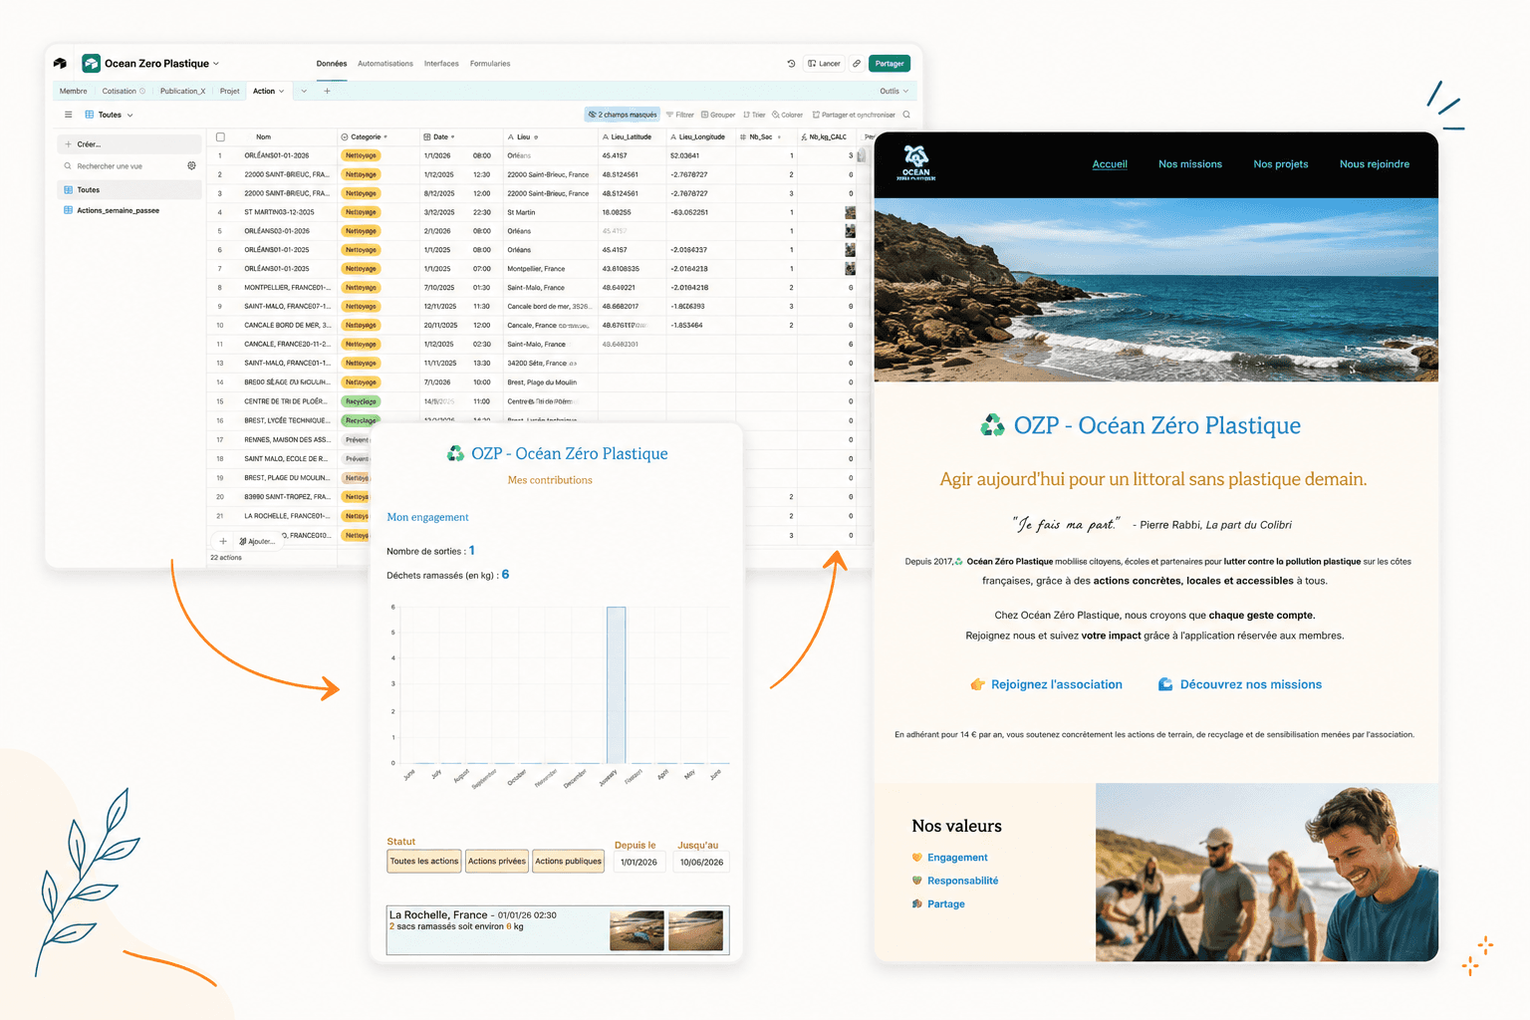
Task: Toggle the select-all rows checkbox
Action: [220, 136]
